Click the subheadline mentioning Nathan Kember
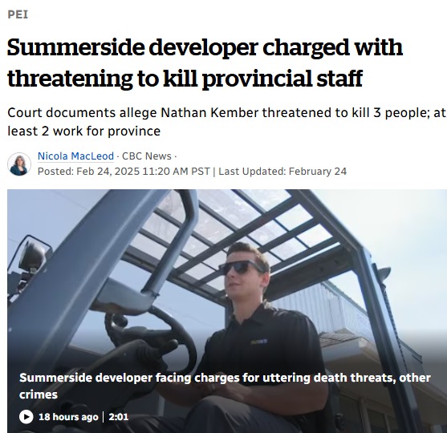The width and height of the screenshot is (447, 433). 227,122
